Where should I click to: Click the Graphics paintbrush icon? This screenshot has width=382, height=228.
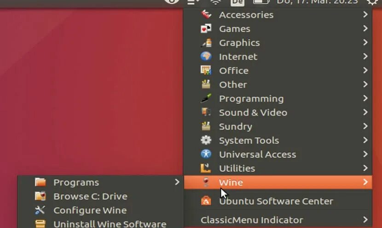coord(206,43)
